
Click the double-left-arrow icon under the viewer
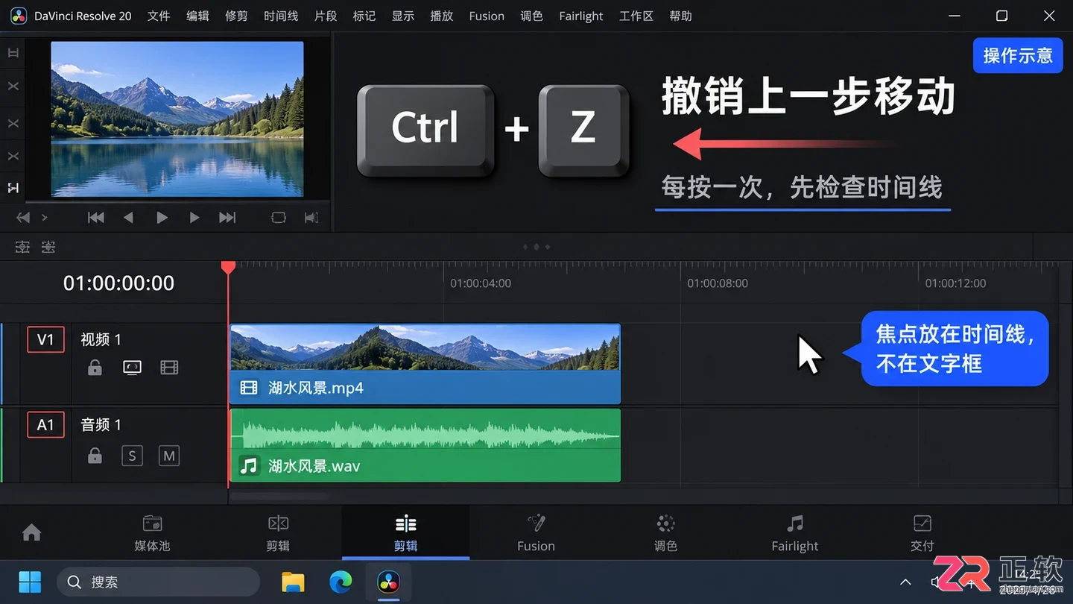click(x=24, y=218)
